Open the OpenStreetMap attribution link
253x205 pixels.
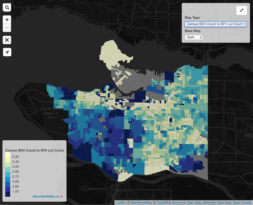(141, 202)
